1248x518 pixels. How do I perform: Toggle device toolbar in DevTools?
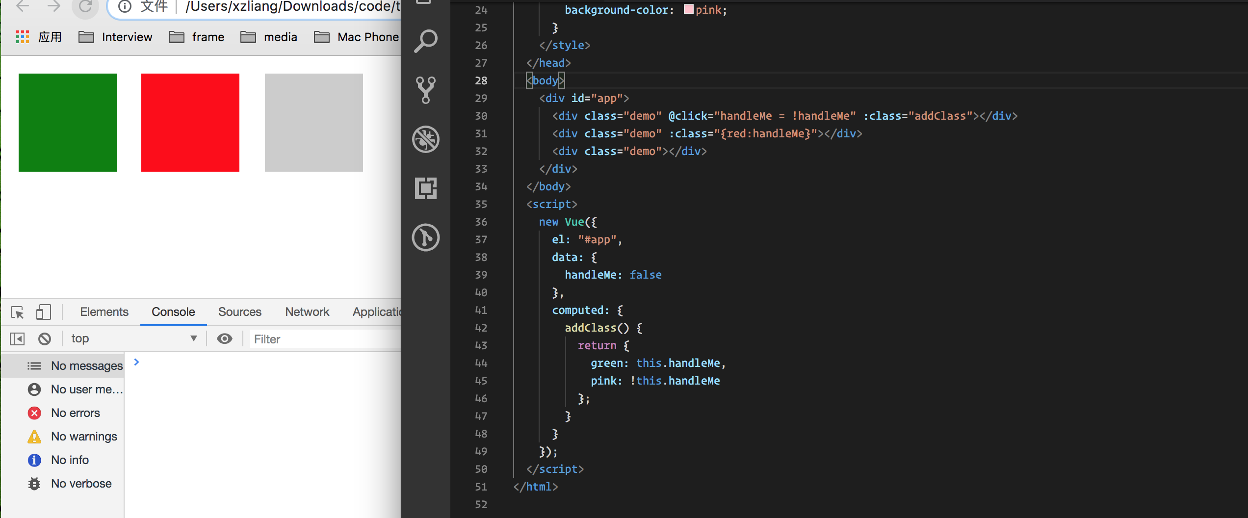click(x=43, y=312)
